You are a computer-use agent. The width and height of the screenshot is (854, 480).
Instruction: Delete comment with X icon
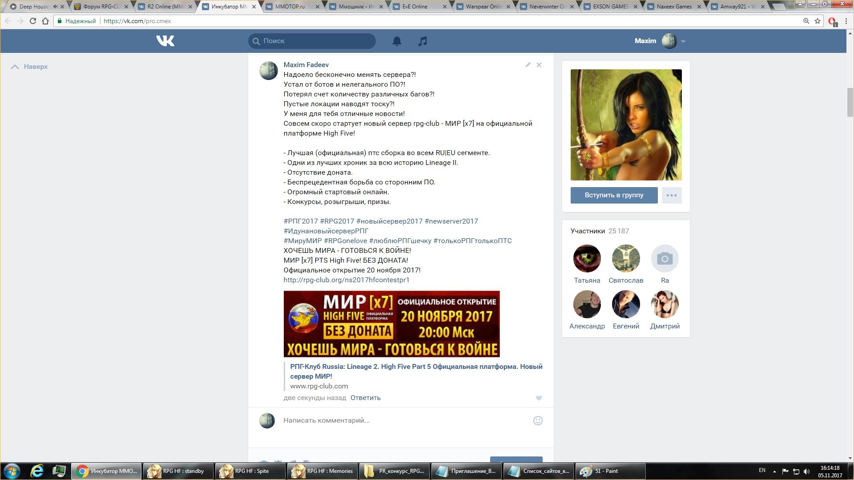pos(539,65)
